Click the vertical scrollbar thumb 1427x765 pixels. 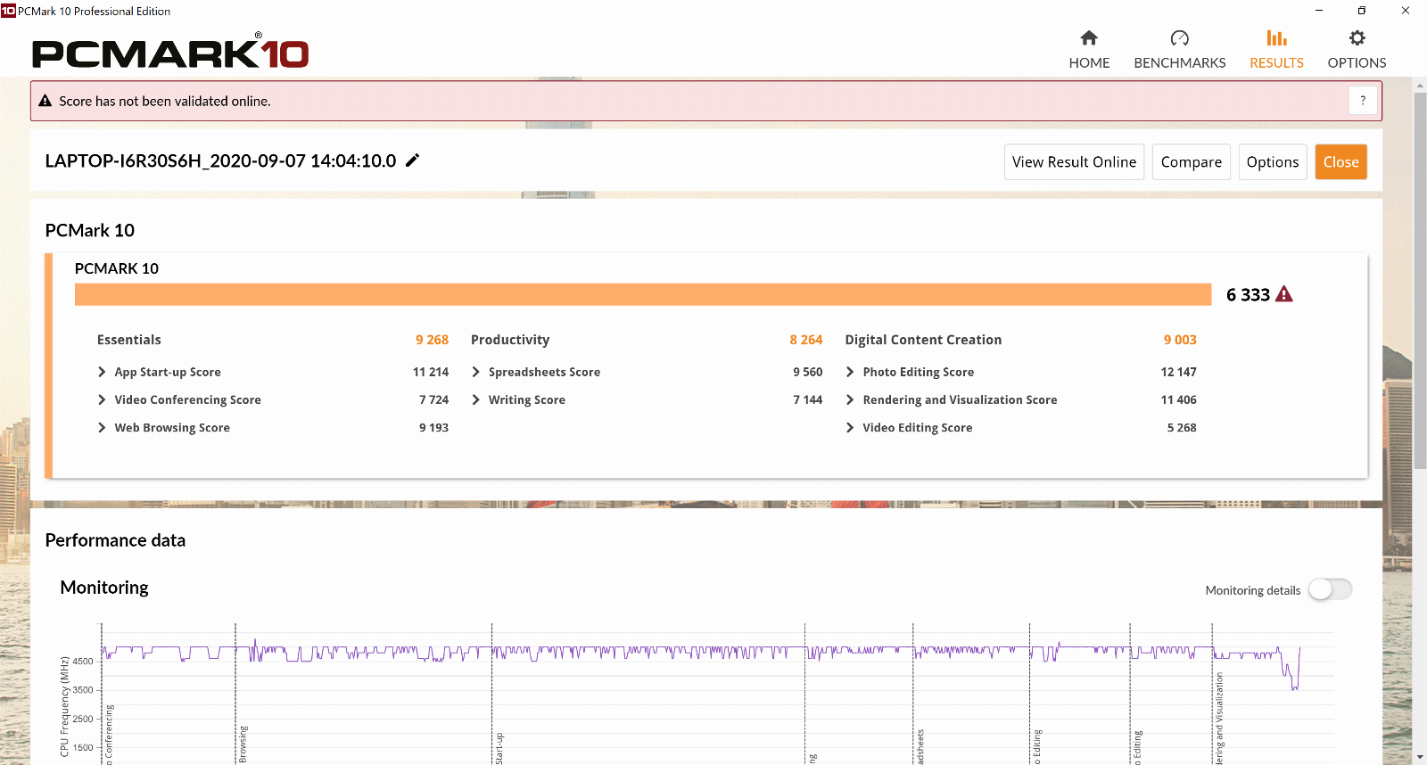(x=1420, y=280)
